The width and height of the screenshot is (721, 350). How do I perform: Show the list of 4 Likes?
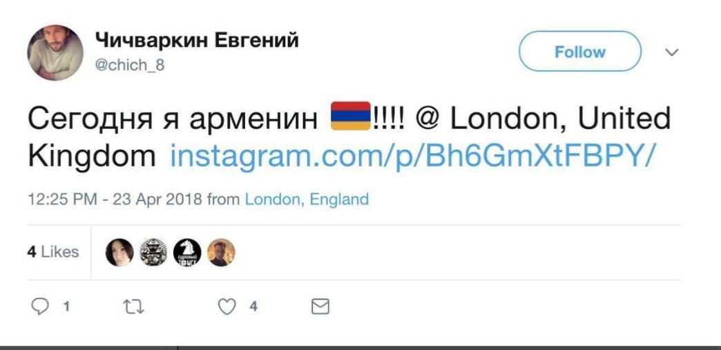coord(53,252)
